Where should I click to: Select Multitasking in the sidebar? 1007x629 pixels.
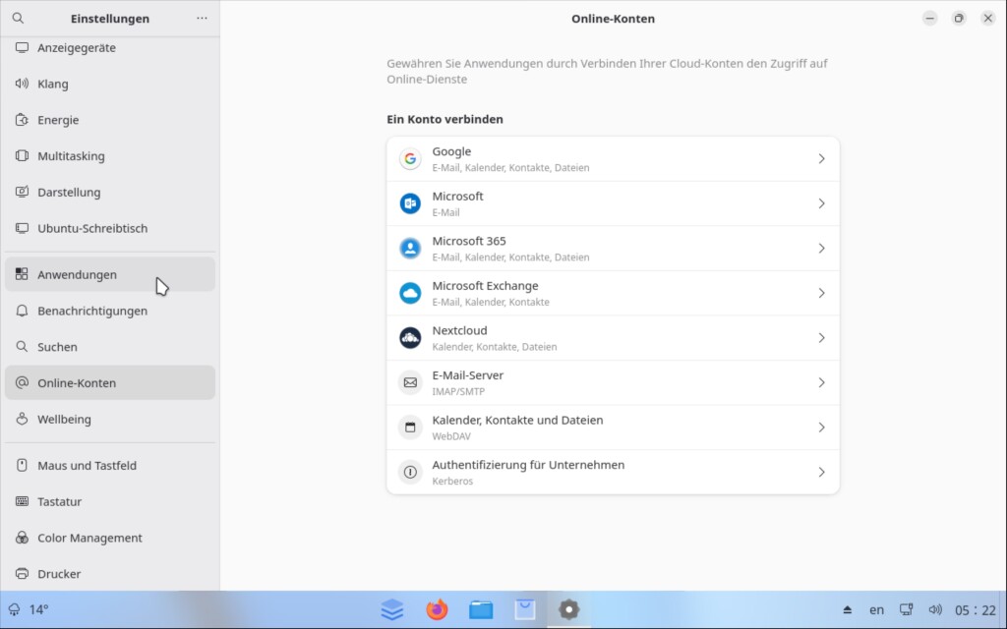click(x=110, y=155)
